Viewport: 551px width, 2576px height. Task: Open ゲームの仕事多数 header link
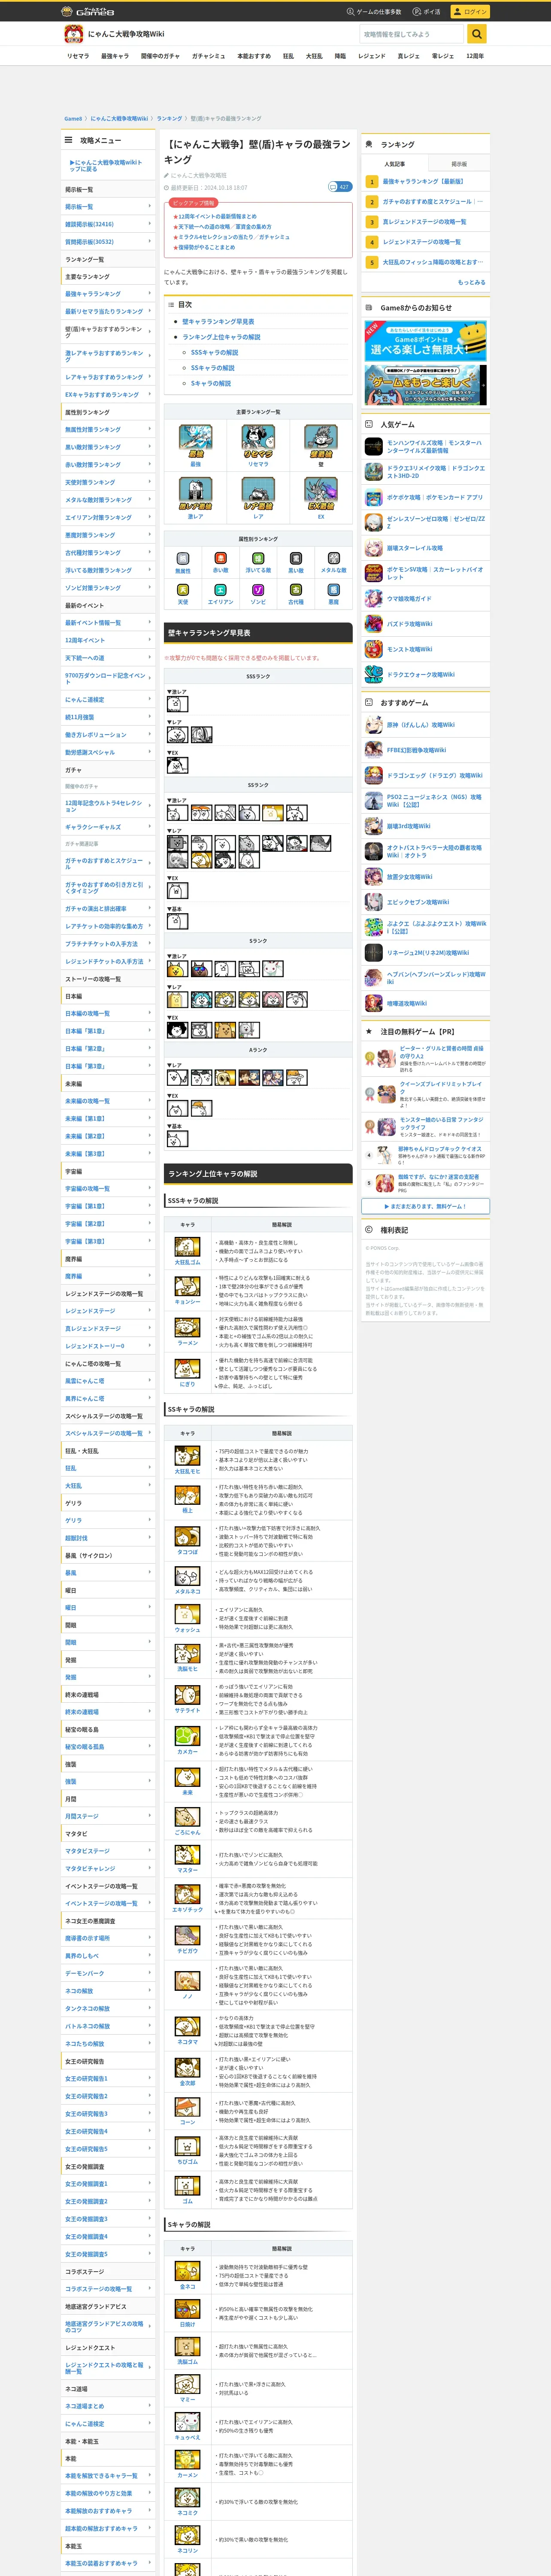pos(374,12)
